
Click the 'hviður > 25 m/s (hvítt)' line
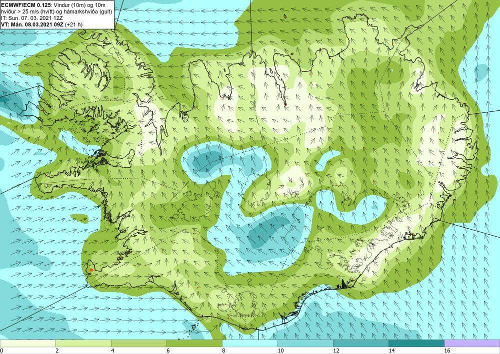pos(28,11)
